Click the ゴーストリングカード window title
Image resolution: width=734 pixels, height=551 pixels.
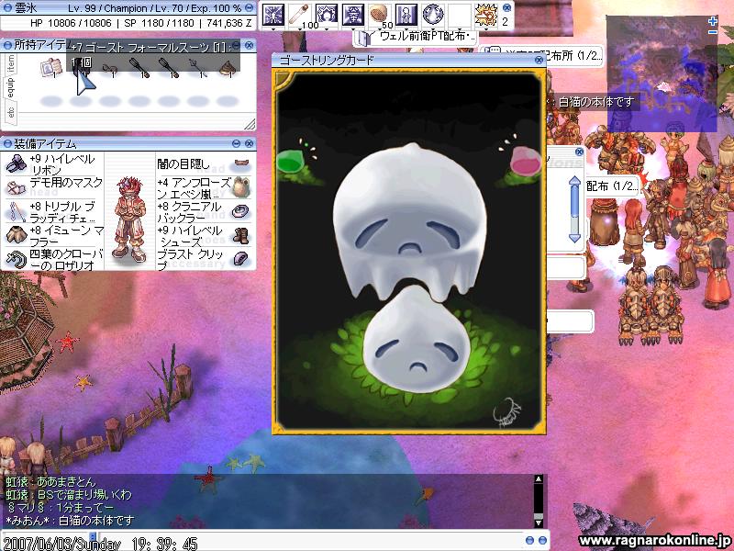pos(327,60)
